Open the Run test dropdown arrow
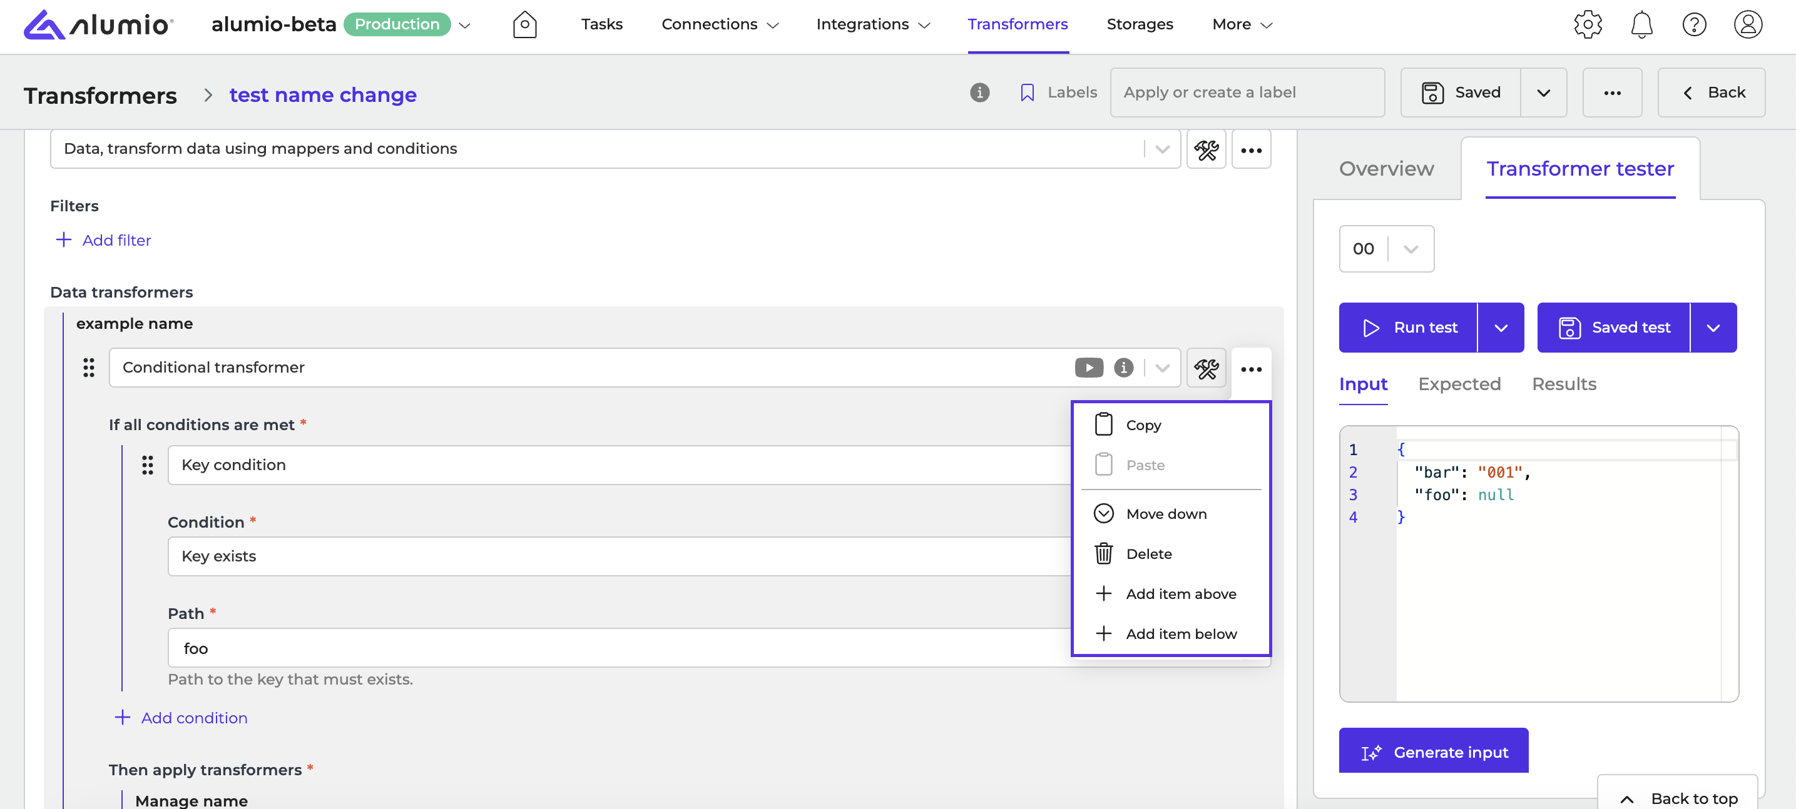 click(x=1501, y=328)
